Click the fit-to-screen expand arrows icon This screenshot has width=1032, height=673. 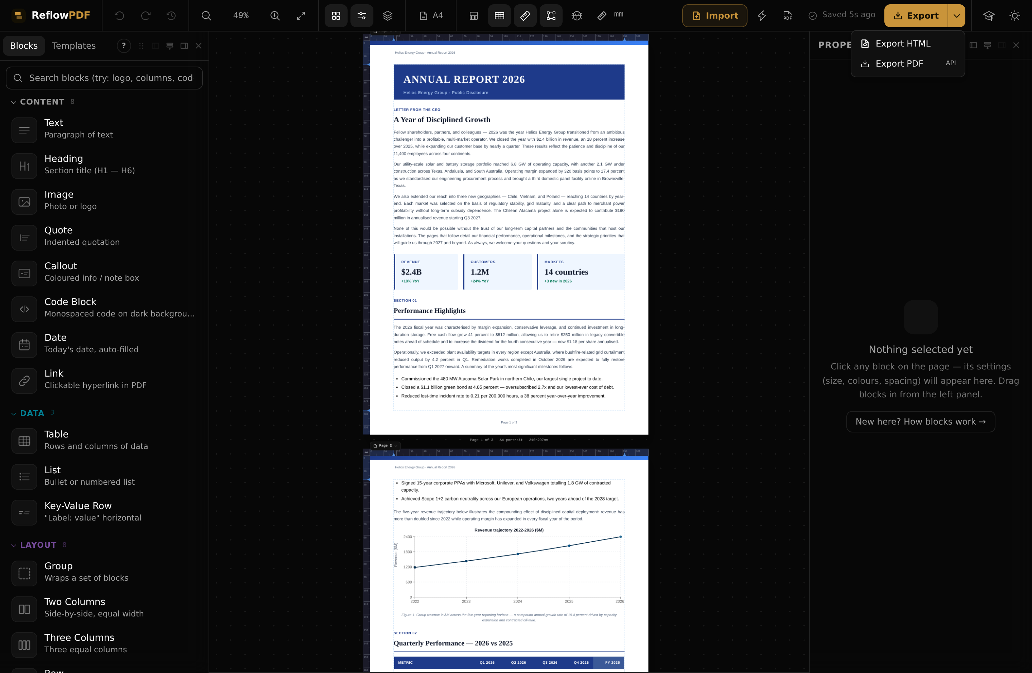[301, 16]
